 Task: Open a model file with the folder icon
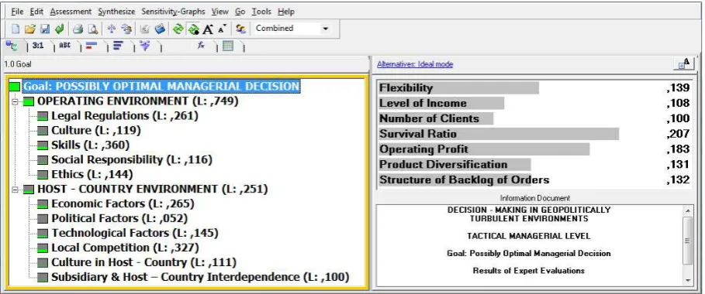pos(29,29)
